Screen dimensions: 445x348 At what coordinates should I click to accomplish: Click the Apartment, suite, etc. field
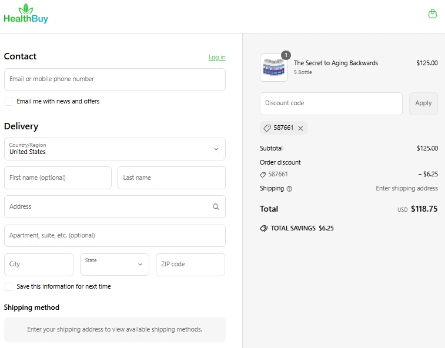pos(115,236)
